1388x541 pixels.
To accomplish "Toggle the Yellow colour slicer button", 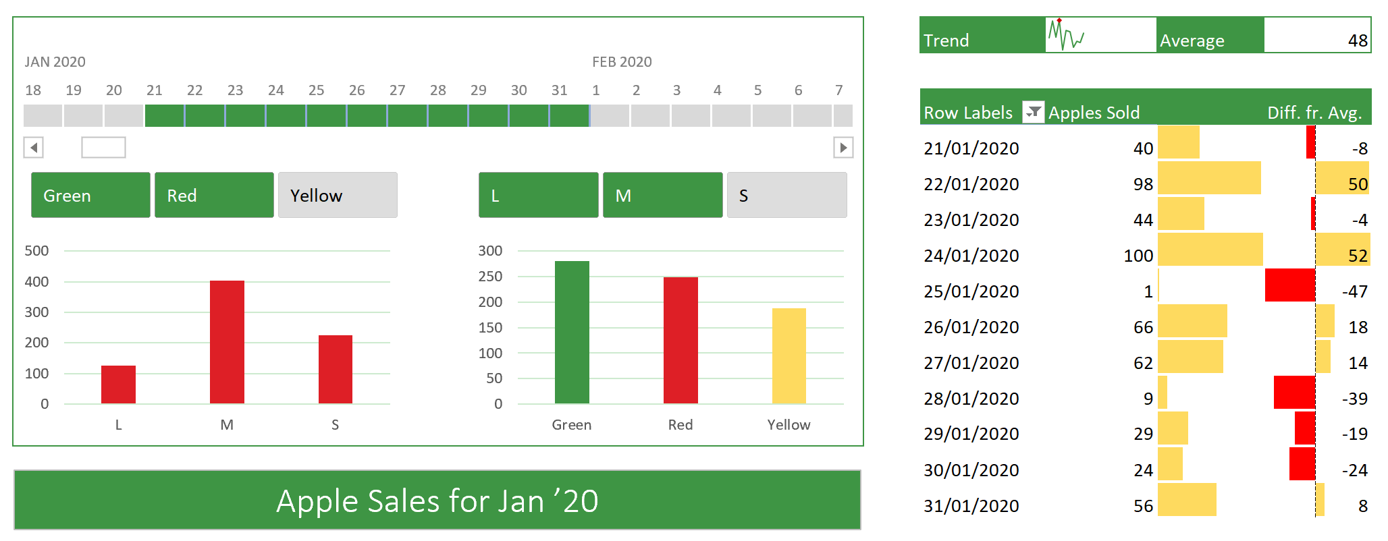I will (x=338, y=195).
